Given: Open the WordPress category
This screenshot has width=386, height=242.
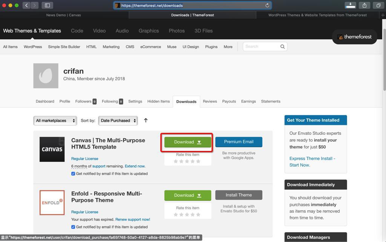Looking at the screenshot, I should click(33, 47).
